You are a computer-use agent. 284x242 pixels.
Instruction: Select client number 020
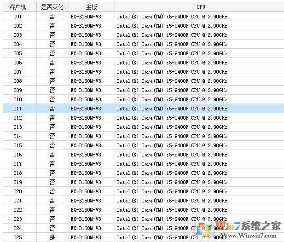tap(17, 191)
